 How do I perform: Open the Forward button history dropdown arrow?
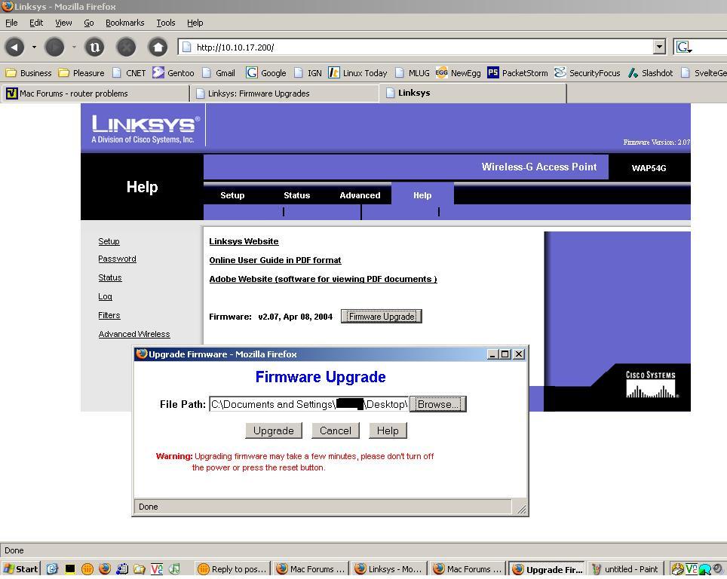coord(74,47)
